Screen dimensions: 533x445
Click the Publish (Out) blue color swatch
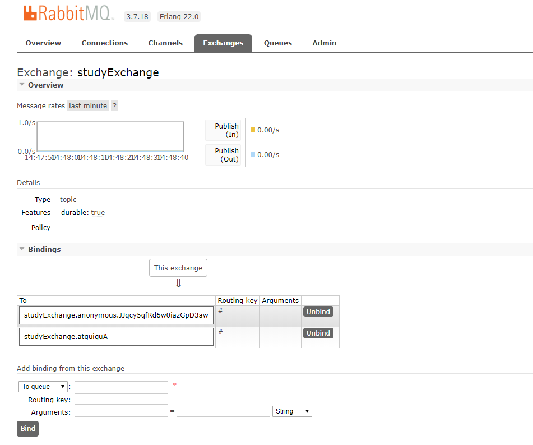[253, 154]
